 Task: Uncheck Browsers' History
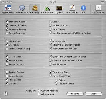coord(7,29)
